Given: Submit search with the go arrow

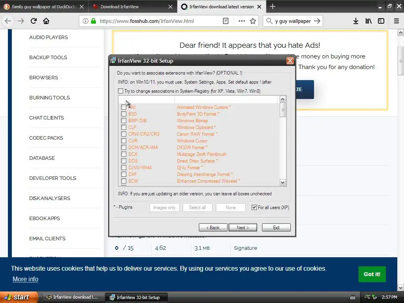Looking at the screenshot, I should click(317, 21).
